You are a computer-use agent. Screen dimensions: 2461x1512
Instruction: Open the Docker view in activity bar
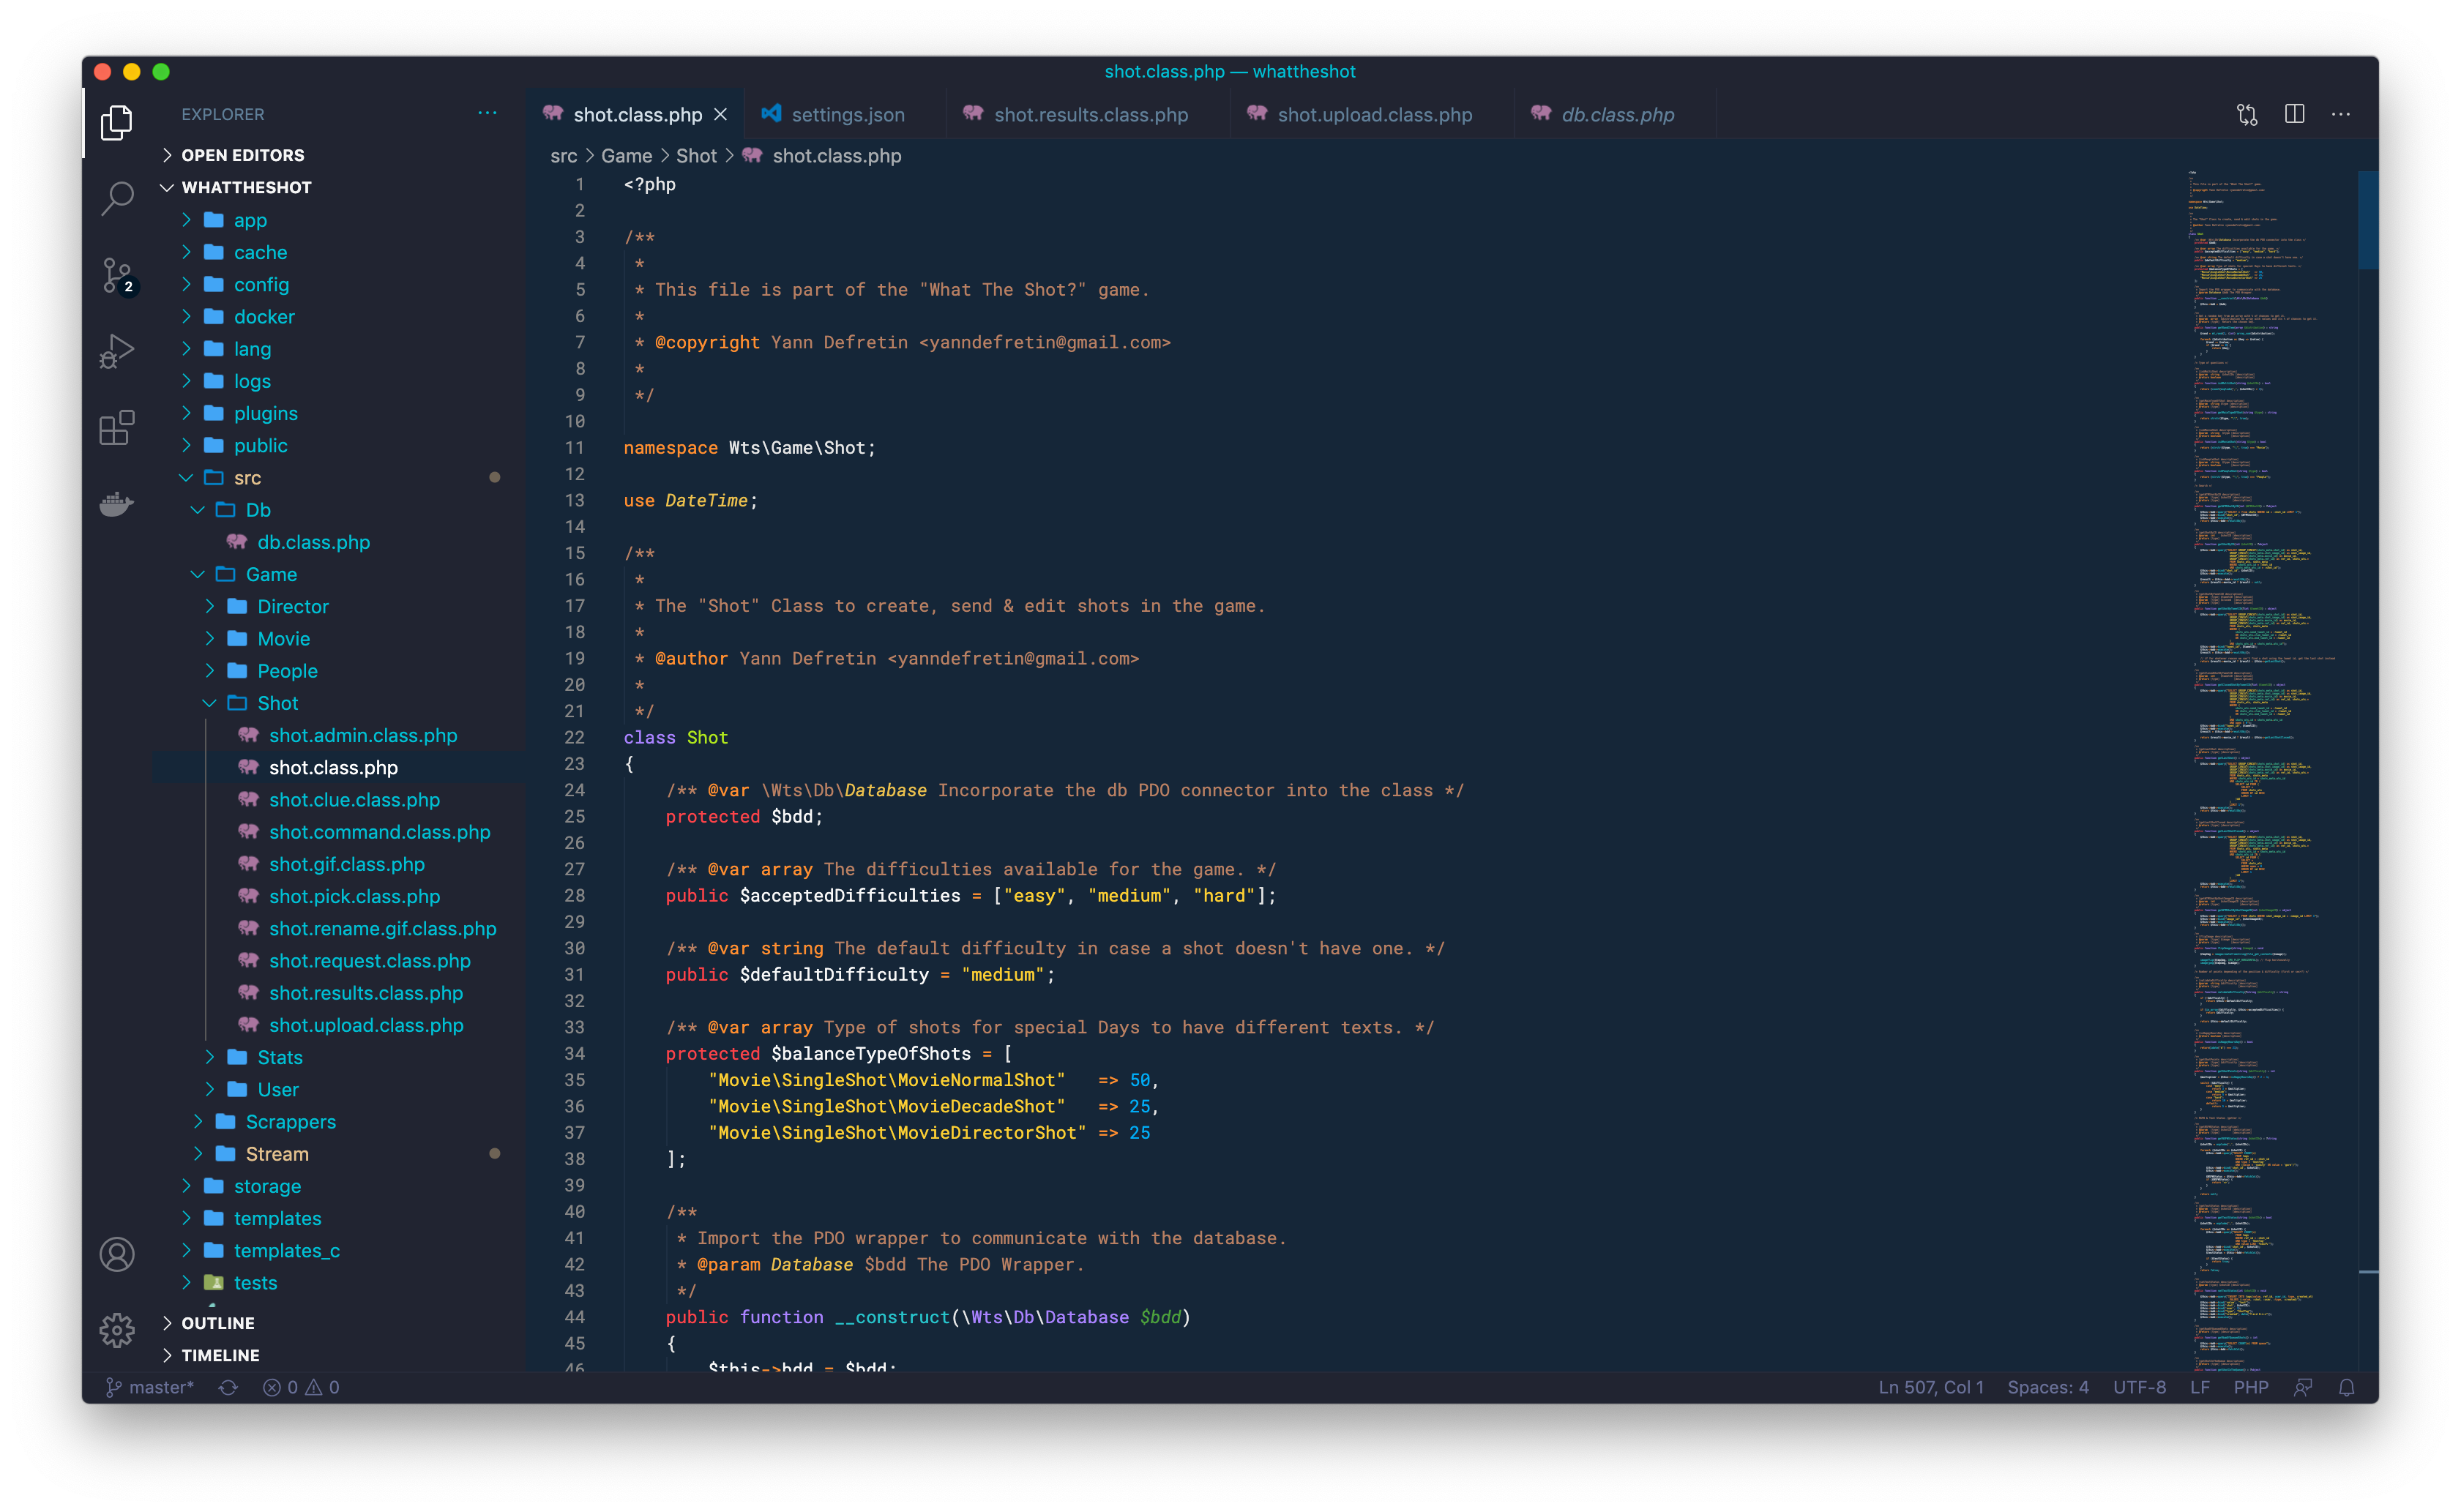click(x=117, y=504)
